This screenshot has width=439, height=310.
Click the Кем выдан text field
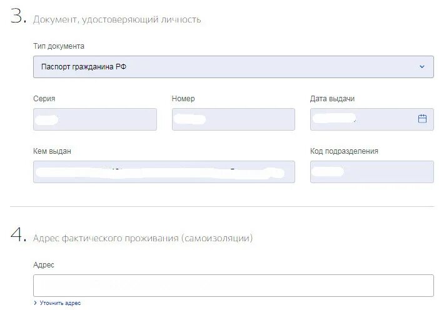(x=164, y=172)
